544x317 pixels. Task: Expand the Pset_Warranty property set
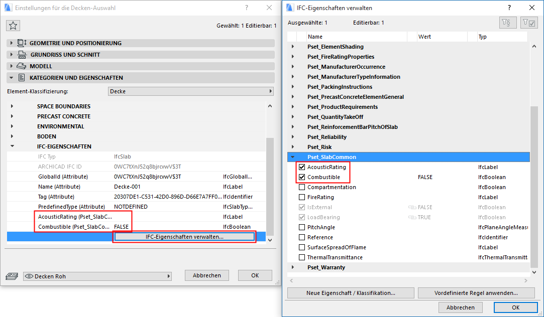click(x=292, y=267)
